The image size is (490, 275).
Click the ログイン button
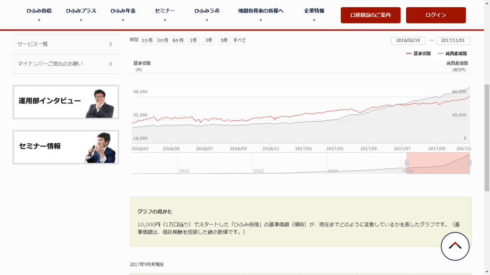pyautogui.click(x=436, y=15)
